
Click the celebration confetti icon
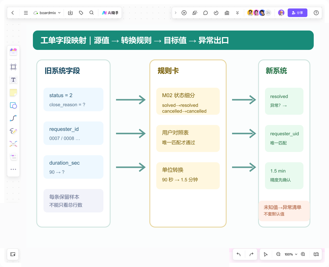point(195,13)
